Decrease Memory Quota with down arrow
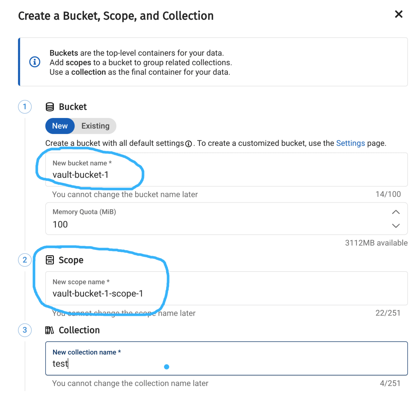This screenshot has width=412, height=404. pyautogui.click(x=395, y=226)
